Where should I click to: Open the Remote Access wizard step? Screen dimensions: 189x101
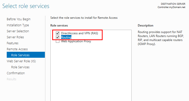coord(17,49)
